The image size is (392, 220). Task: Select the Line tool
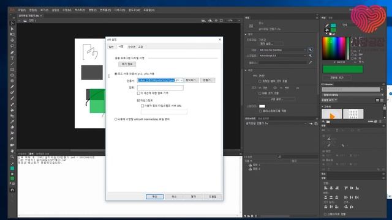(x=12, y=64)
